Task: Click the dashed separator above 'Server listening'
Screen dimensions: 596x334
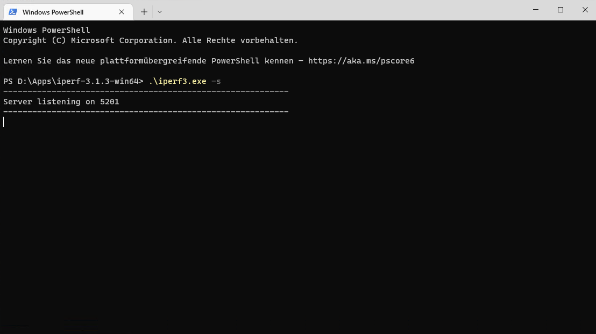Action: point(146,91)
